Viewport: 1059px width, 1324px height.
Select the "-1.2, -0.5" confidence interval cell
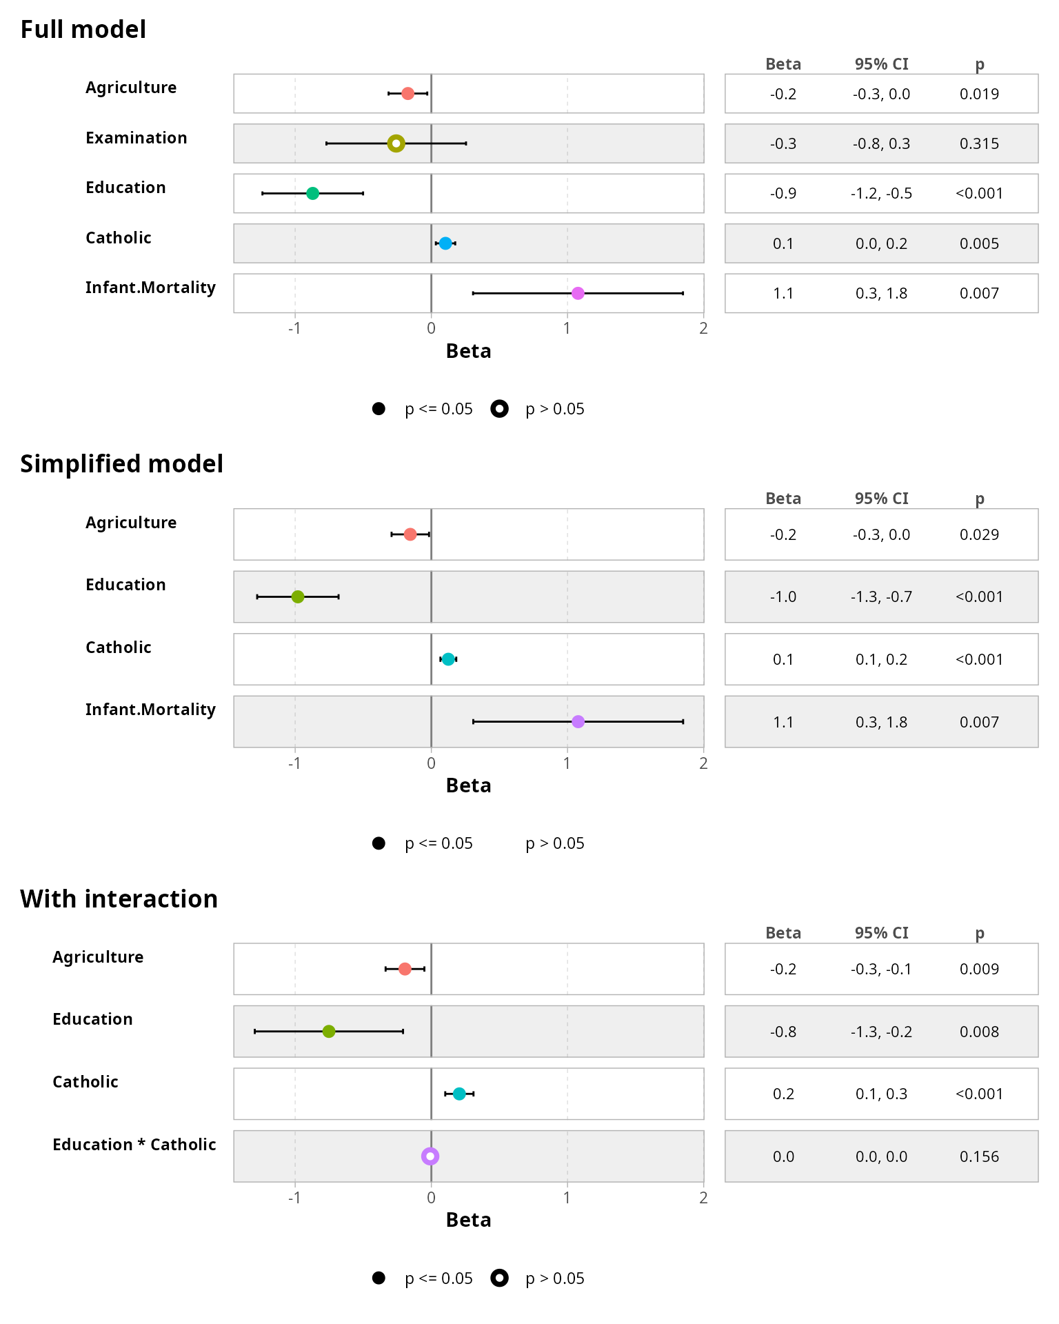(881, 193)
